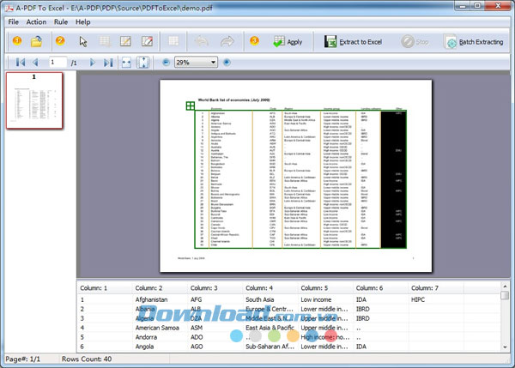Select the South Asia cell
515x368 pixels.
point(260,299)
